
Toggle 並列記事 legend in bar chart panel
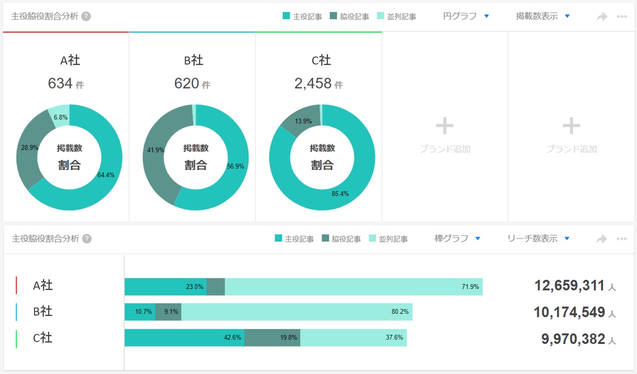pyautogui.click(x=388, y=239)
